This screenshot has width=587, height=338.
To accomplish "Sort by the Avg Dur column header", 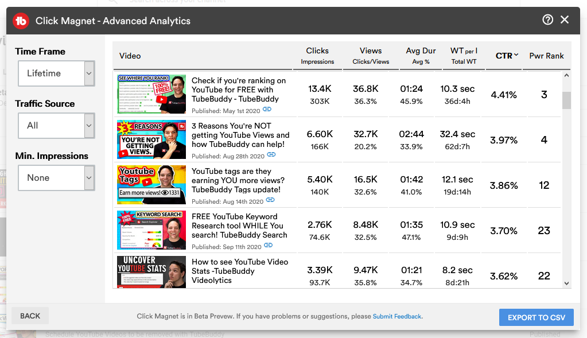I will pyautogui.click(x=421, y=50).
